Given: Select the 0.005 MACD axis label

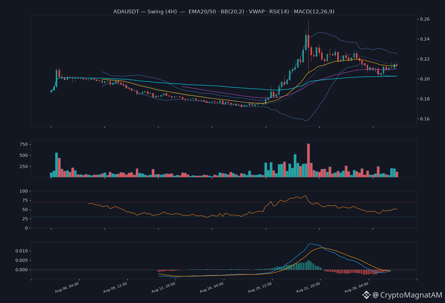Looking at the screenshot, I should pos(21,260).
